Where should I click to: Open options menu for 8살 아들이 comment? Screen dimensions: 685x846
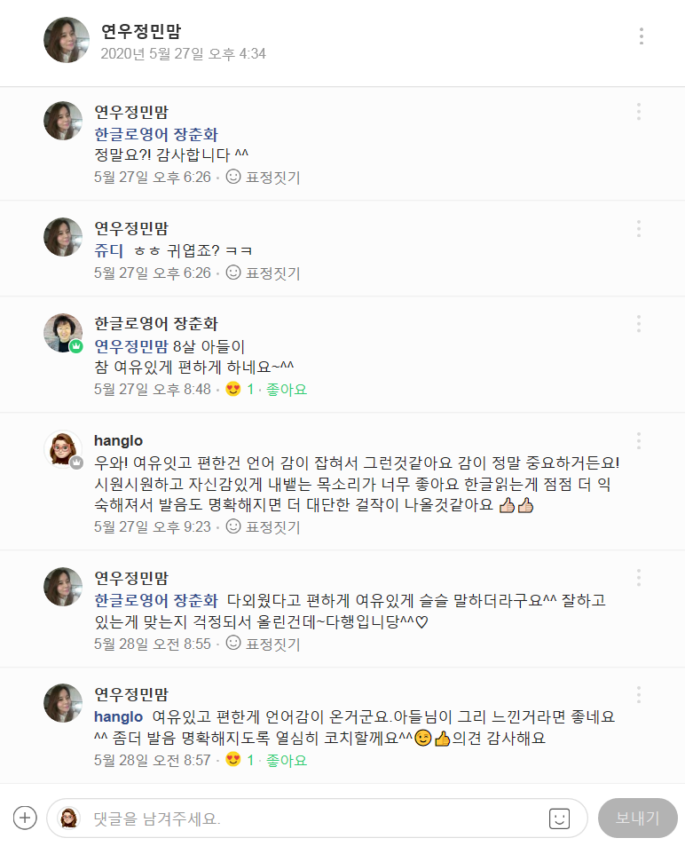point(638,324)
